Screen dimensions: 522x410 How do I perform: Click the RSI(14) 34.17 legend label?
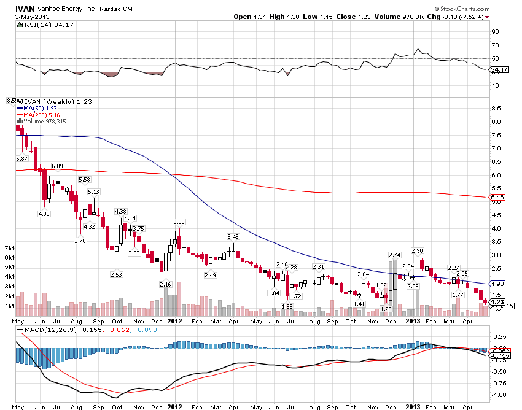click(49, 25)
